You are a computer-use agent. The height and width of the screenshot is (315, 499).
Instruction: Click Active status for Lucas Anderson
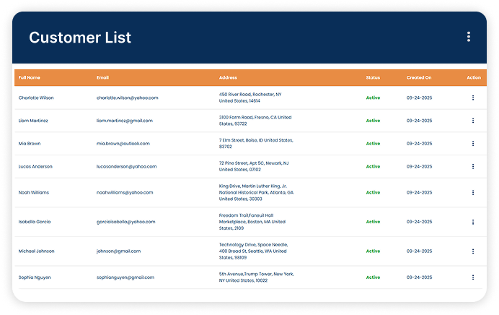373,167
